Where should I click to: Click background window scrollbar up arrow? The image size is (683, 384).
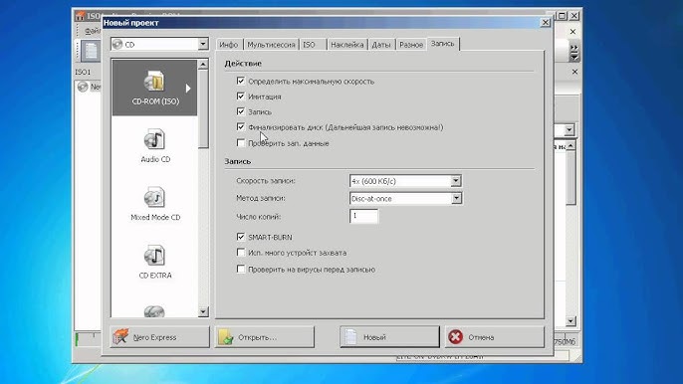570,146
